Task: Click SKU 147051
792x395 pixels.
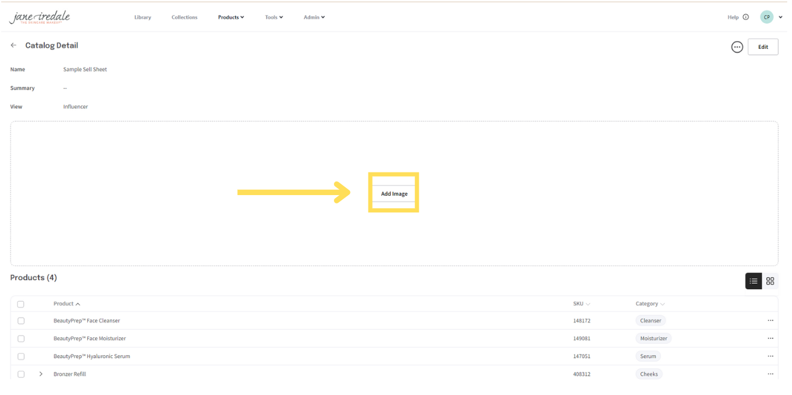Action: point(582,356)
